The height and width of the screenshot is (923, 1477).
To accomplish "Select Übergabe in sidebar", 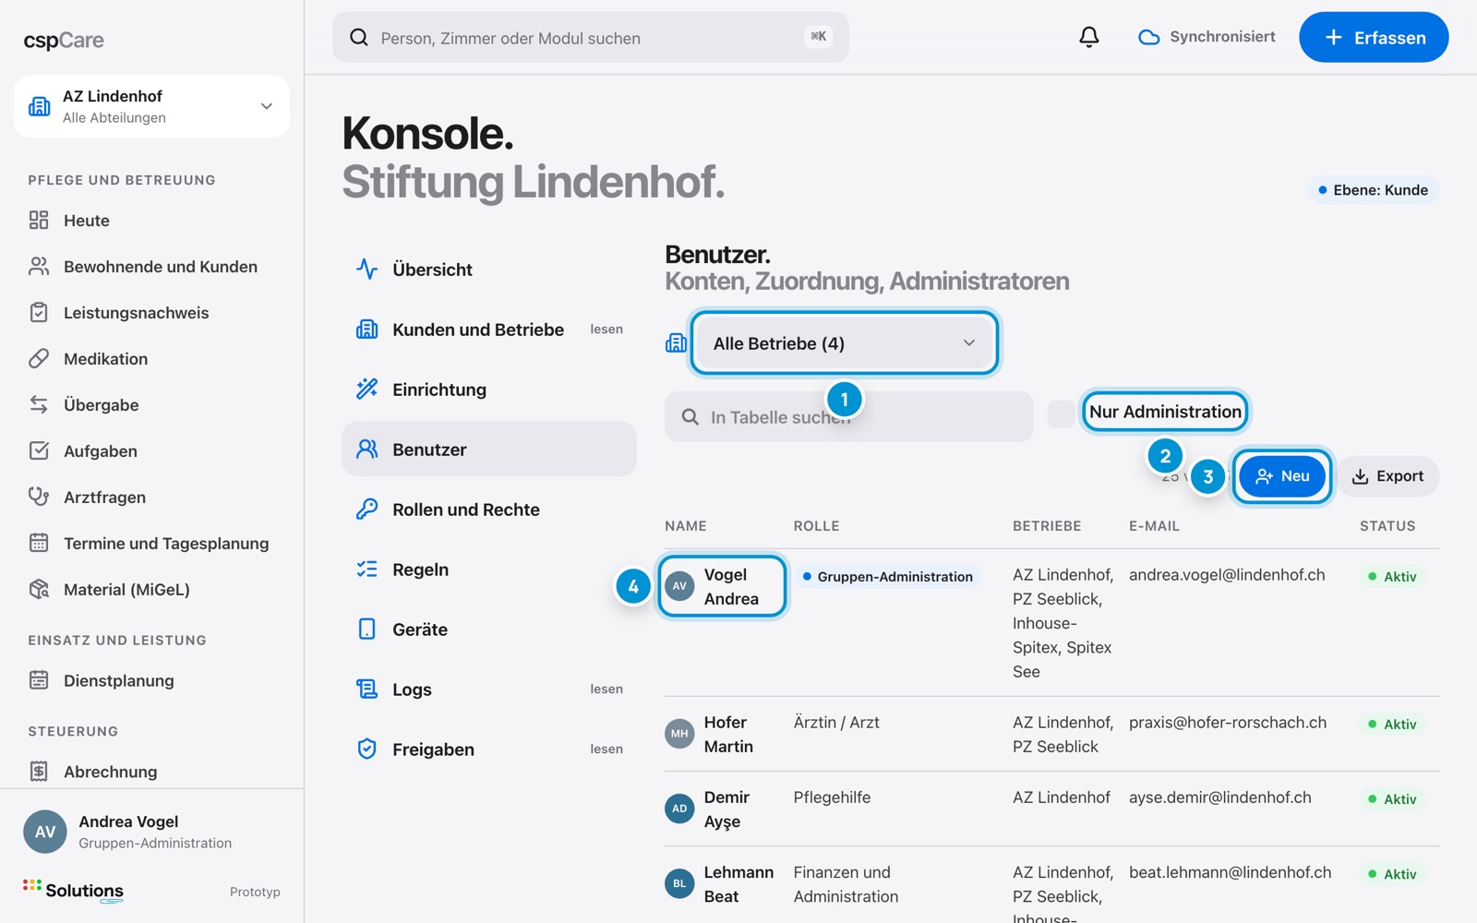I will 152,405.
